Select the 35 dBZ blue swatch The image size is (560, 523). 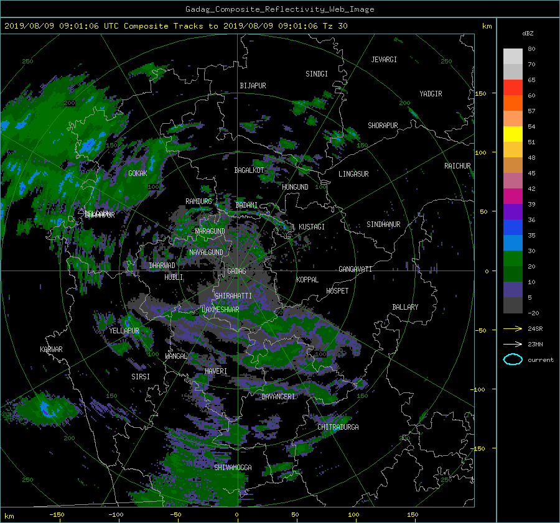pyautogui.click(x=513, y=228)
